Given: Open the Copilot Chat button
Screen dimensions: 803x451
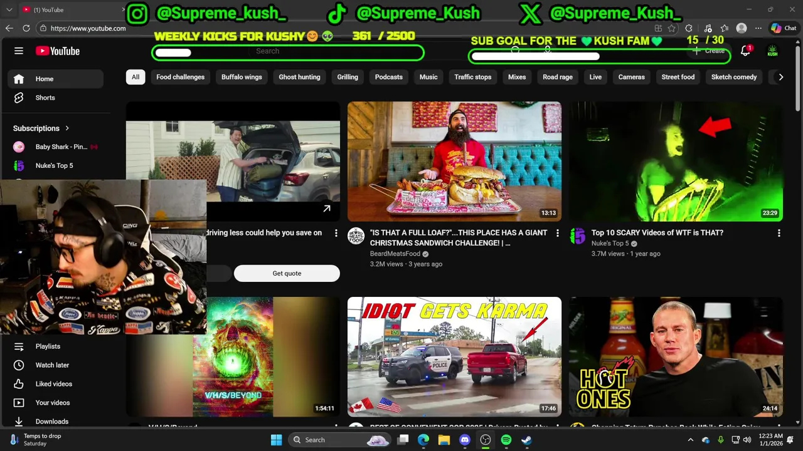Looking at the screenshot, I should 784,28.
